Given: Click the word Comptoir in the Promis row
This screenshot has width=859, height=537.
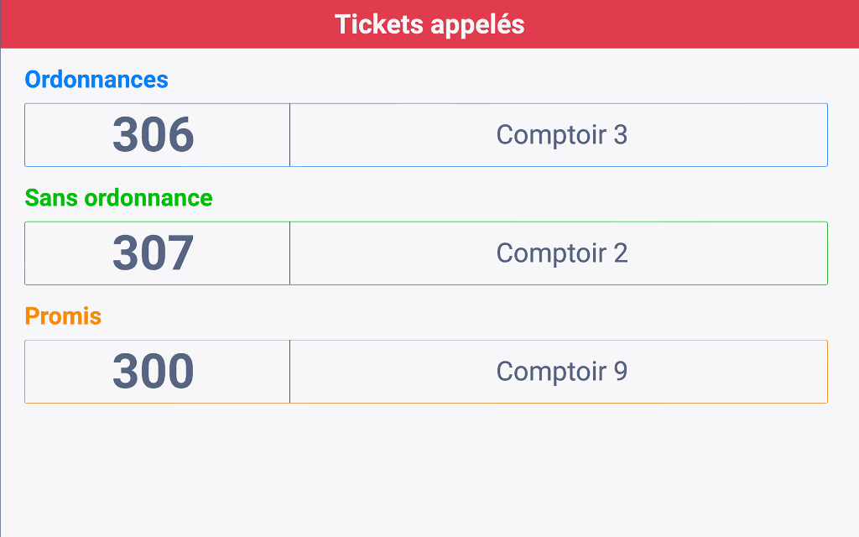Looking at the screenshot, I should tap(551, 372).
